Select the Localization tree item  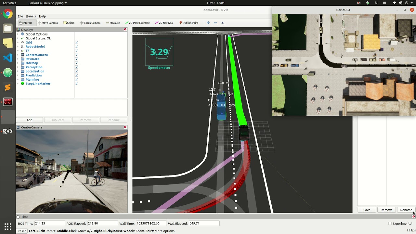[x=35, y=71]
